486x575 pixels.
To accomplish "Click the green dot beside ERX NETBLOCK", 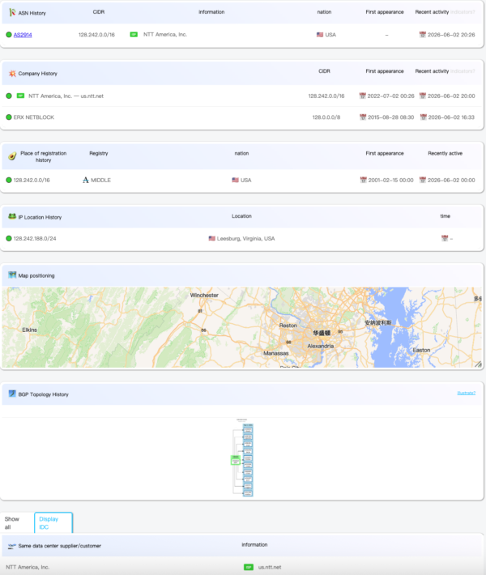I will [x=9, y=117].
